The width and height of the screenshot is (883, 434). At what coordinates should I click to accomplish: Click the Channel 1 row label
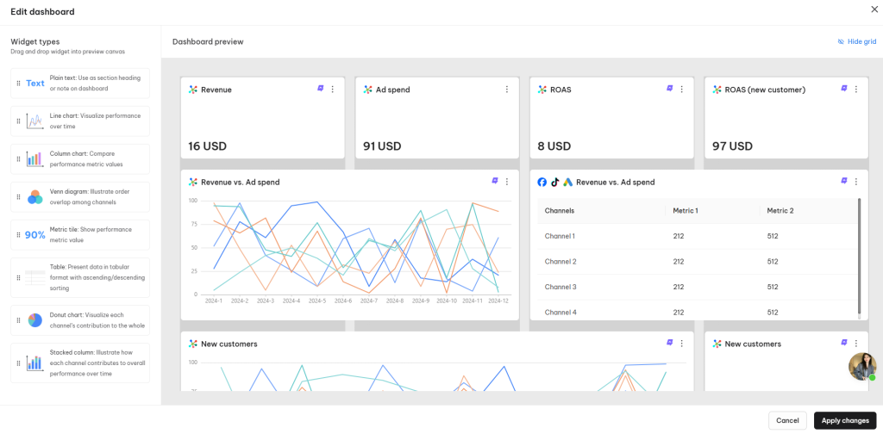[x=560, y=236]
